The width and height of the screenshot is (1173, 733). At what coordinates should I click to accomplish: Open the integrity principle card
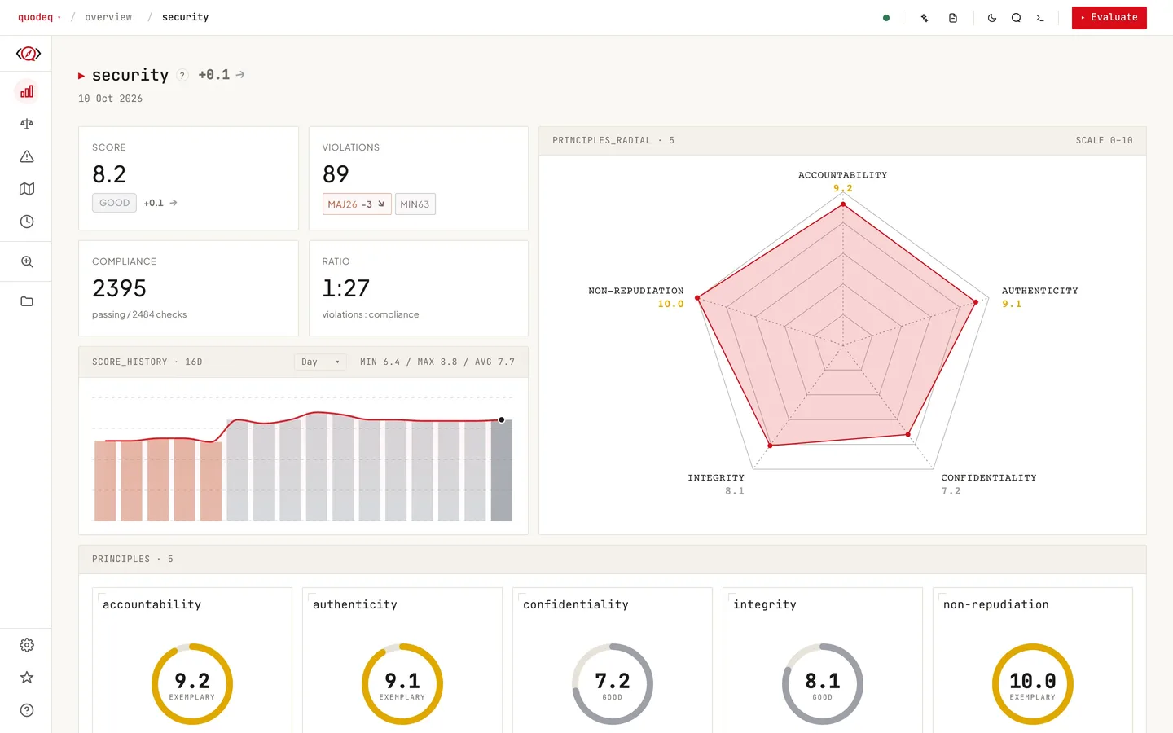click(x=823, y=660)
